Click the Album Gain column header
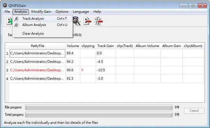 click(171, 46)
